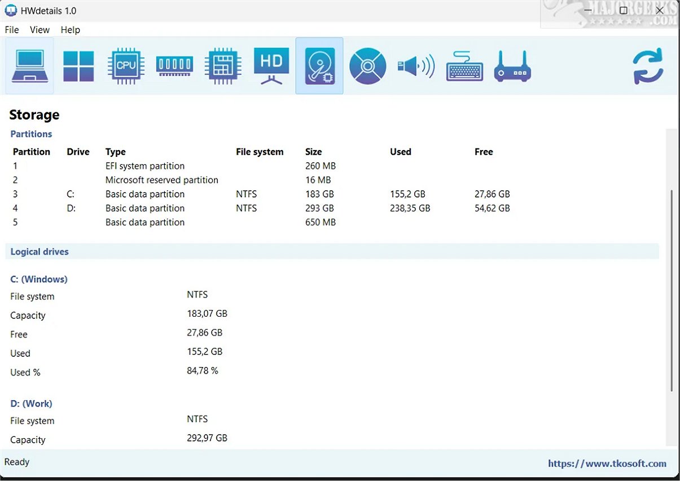680x481 pixels.
Task: Open the RAM memory module icon
Action: [174, 66]
